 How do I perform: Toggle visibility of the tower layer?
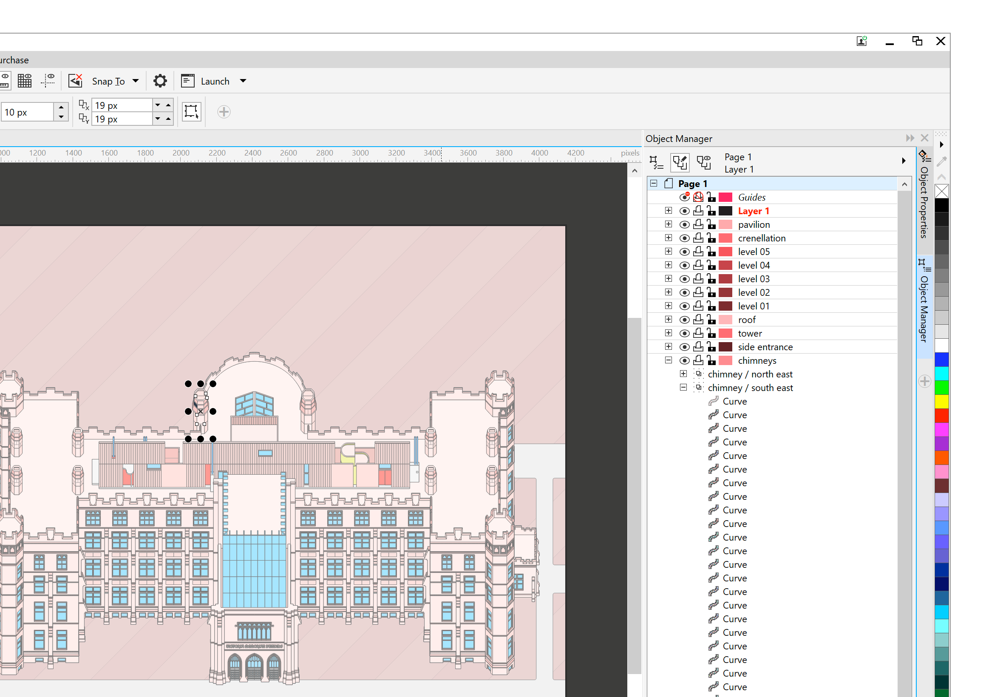pyautogui.click(x=685, y=333)
